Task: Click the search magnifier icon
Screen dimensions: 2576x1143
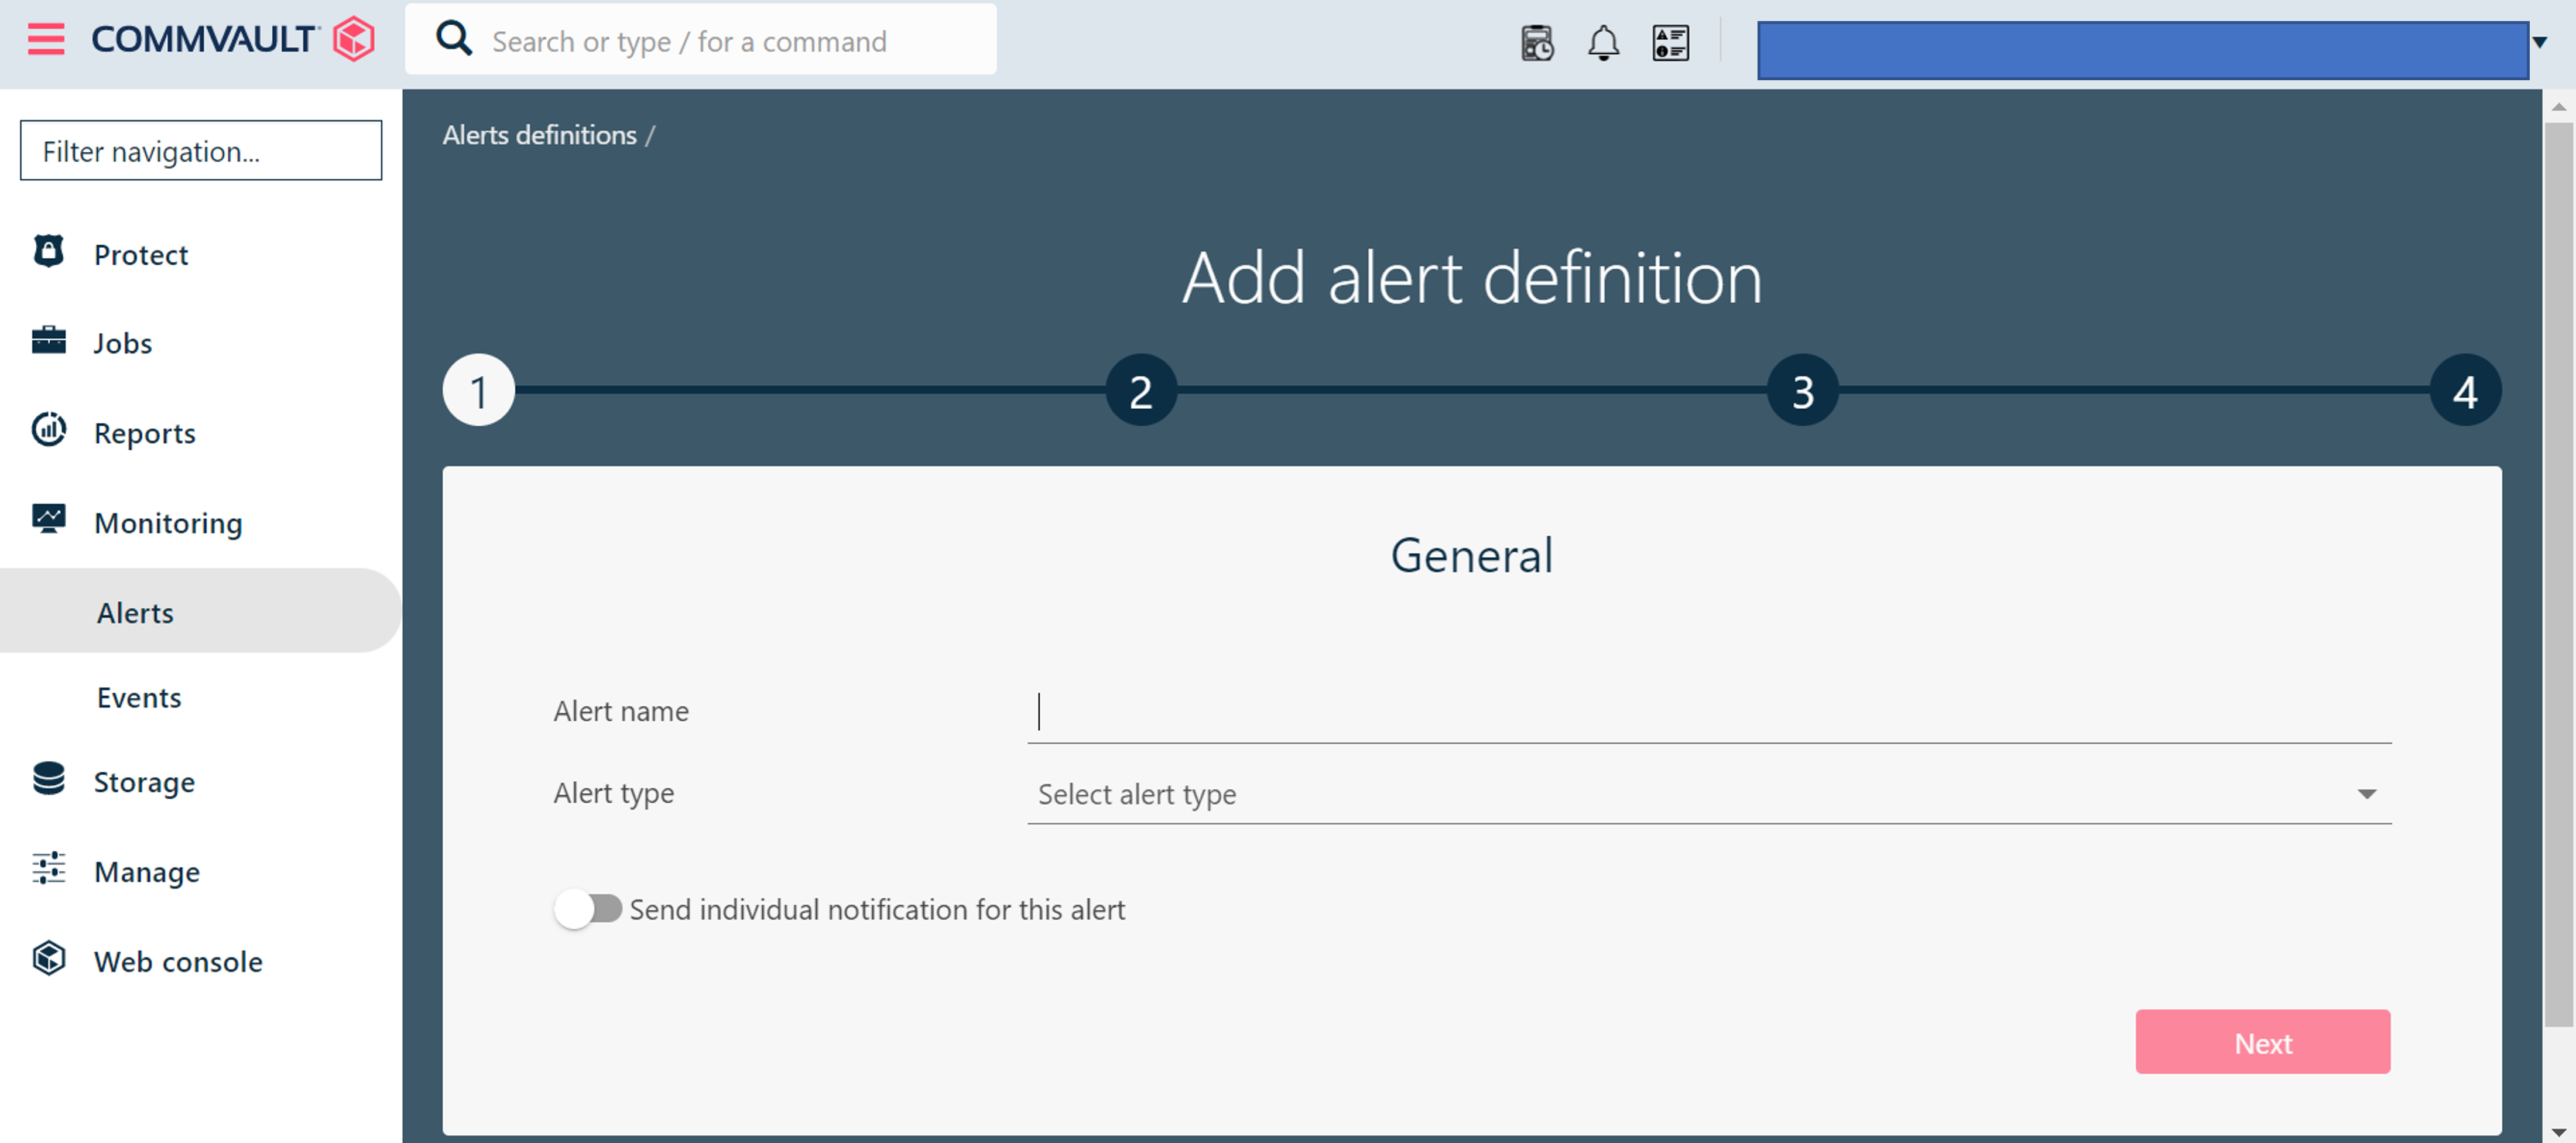Action: [454, 39]
